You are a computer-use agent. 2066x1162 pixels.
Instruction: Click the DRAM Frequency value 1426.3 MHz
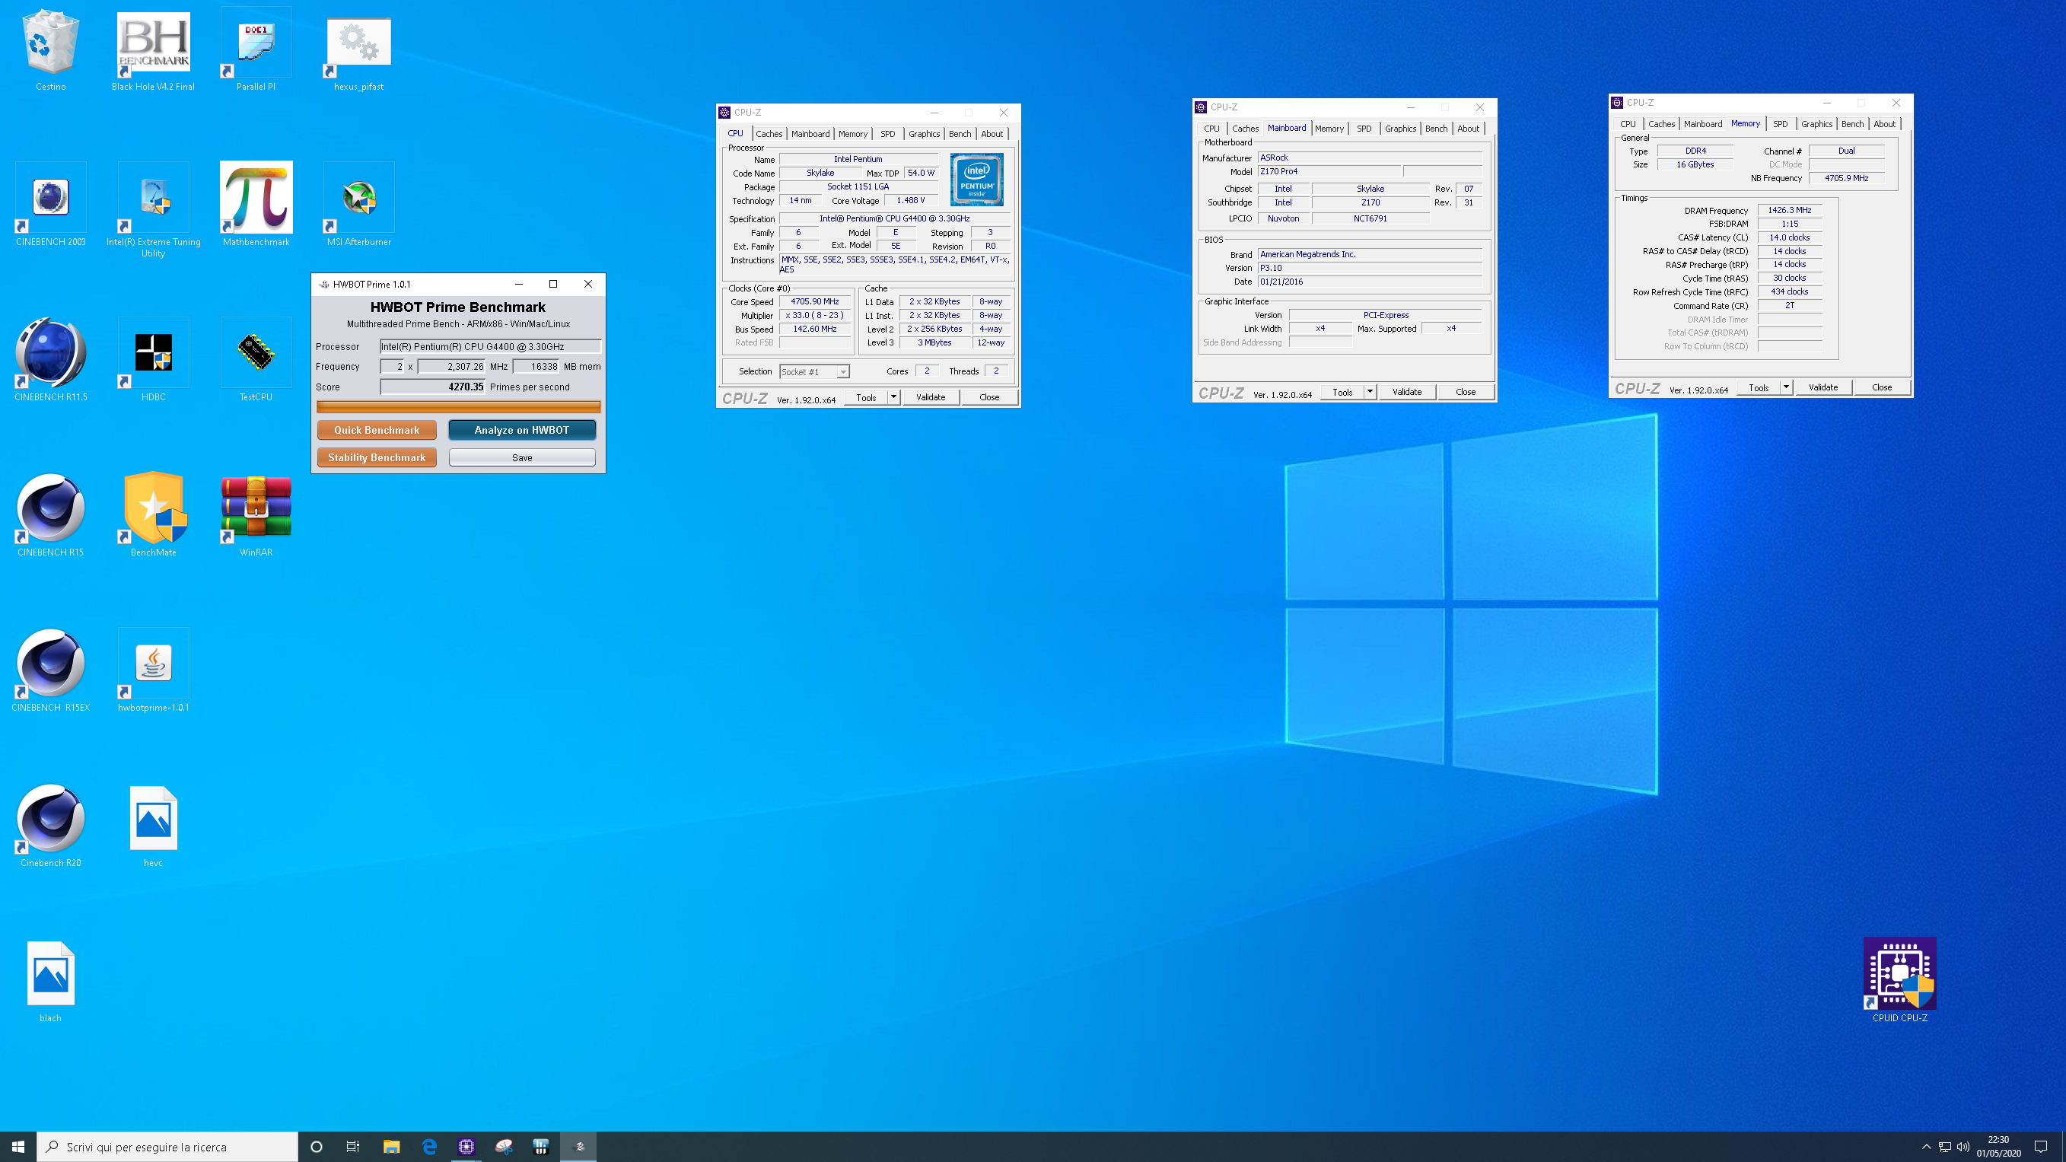click(1789, 210)
